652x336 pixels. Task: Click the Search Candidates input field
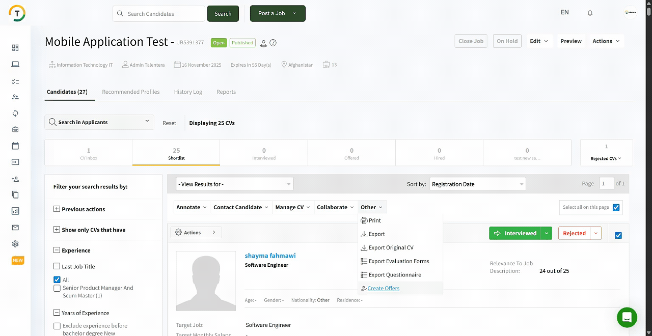pyautogui.click(x=159, y=14)
